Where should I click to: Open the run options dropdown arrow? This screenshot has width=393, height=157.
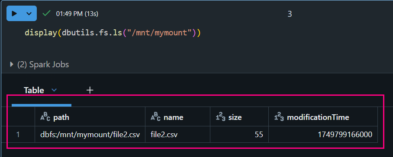pos(29,13)
